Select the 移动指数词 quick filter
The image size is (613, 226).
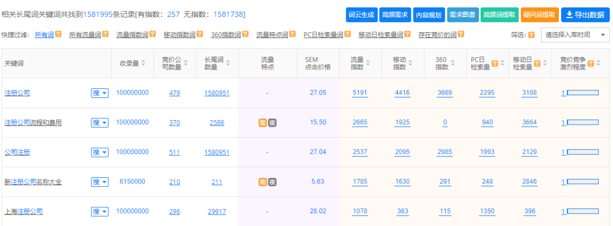[x=179, y=35]
